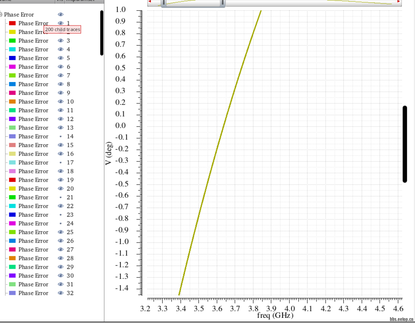Click magenta color swatch of trace 6

[x=12, y=67]
